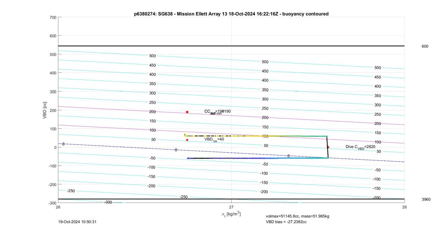Click the plot title starting with p6380274: SG638
Screen dimensions: 447x228
tap(231, 14)
